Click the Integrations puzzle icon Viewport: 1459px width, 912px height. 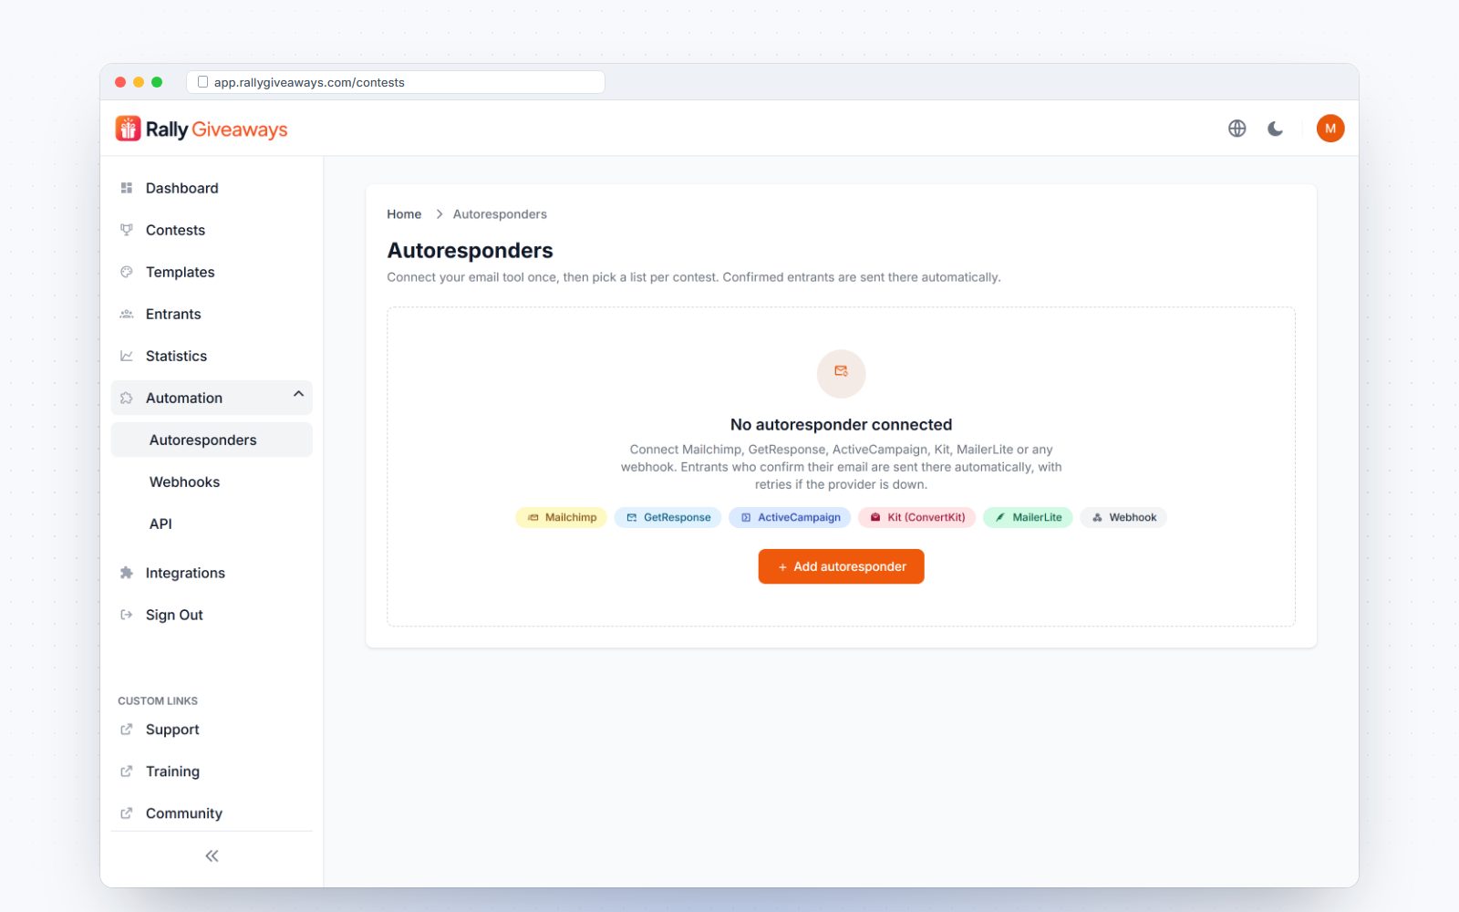click(127, 573)
